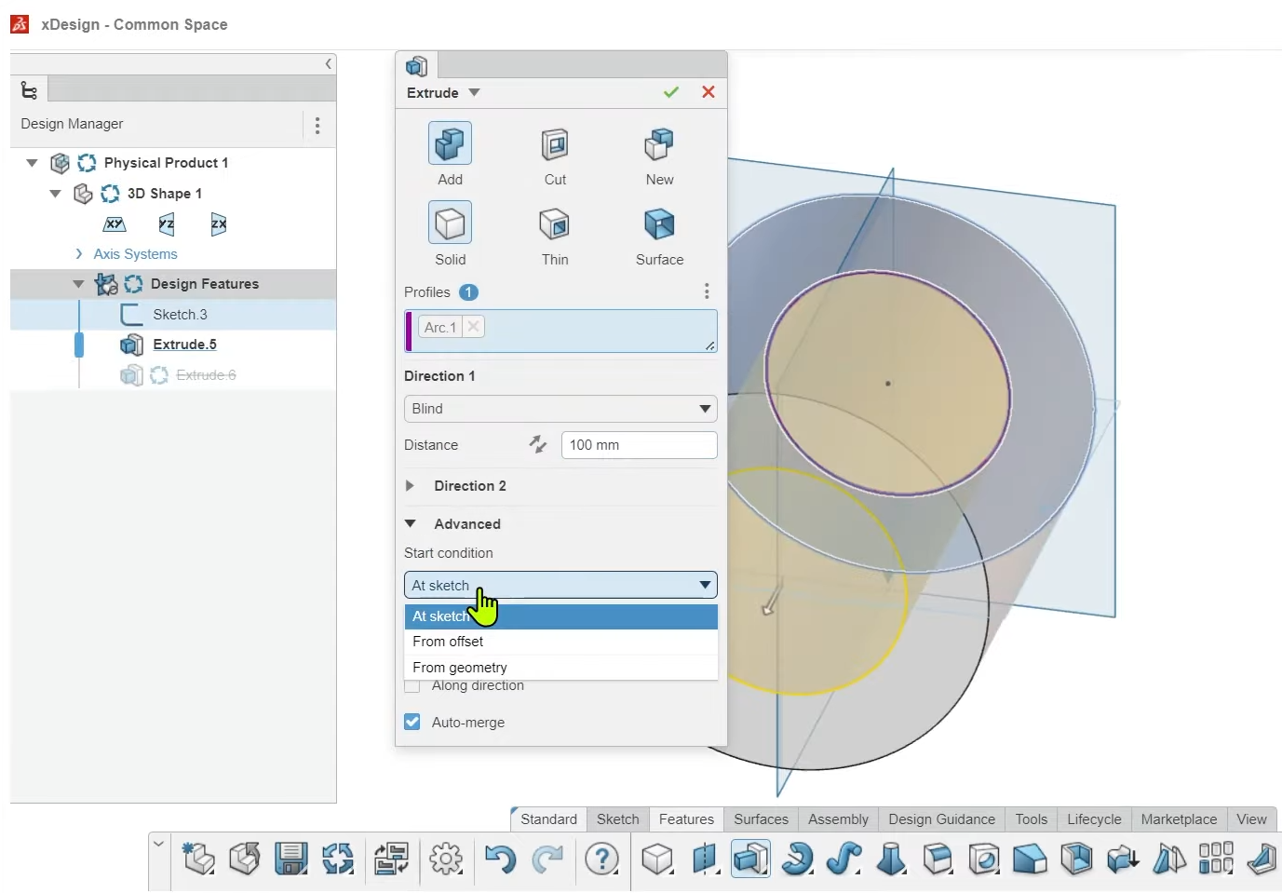Click the New component toolbar icon

click(x=198, y=859)
